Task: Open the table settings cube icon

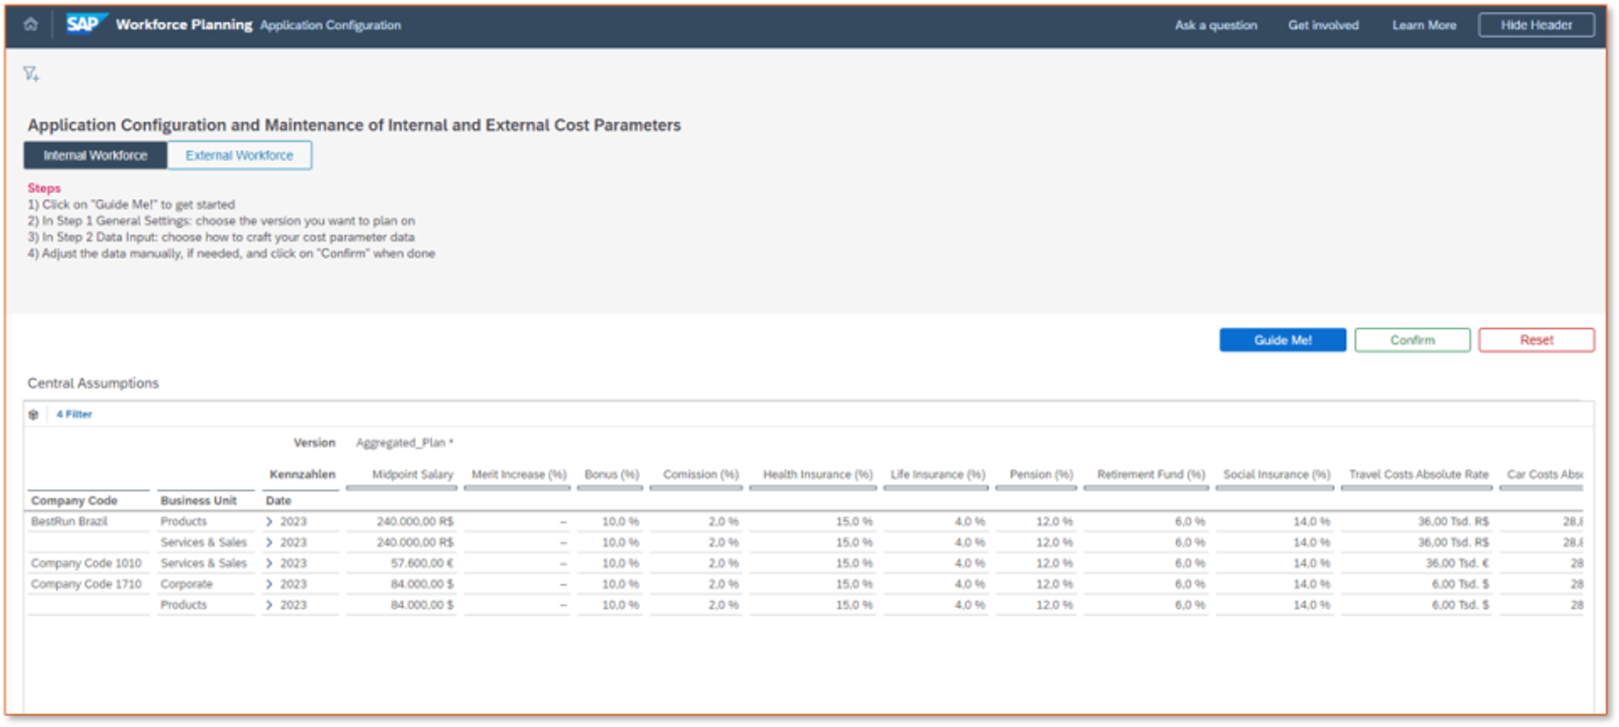Action: (34, 414)
